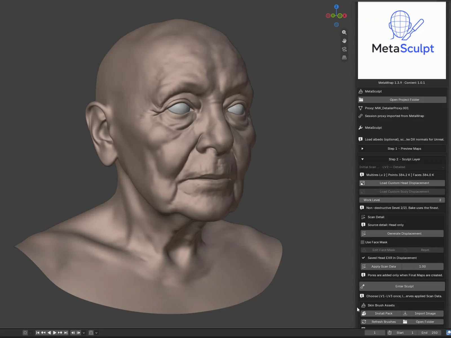Click the Apply Scan Data 1.00 strength field
The width and height of the screenshot is (451, 338).
point(423,267)
